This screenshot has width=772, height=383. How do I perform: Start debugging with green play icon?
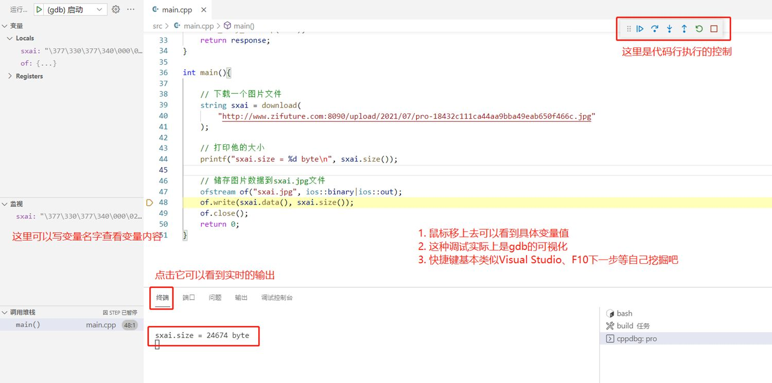pyautogui.click(x=39, y=9)
